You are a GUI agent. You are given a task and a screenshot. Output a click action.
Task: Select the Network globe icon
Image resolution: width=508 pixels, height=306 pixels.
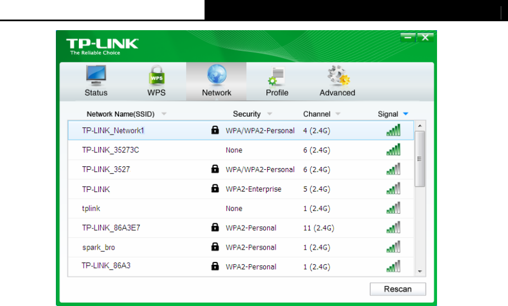[217, 75]
